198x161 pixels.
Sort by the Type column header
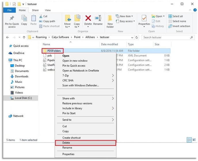(131, 44)
